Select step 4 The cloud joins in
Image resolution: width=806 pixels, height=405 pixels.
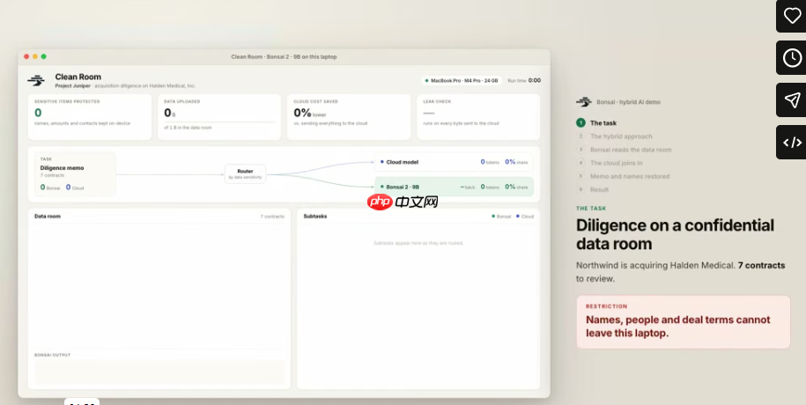point(610,163)
